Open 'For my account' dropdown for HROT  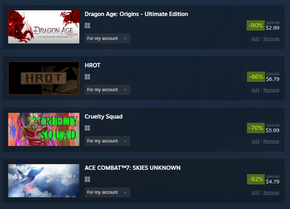tap(107, 90)
